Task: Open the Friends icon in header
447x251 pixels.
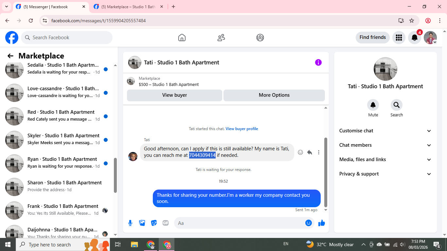Action: (221, 38)
